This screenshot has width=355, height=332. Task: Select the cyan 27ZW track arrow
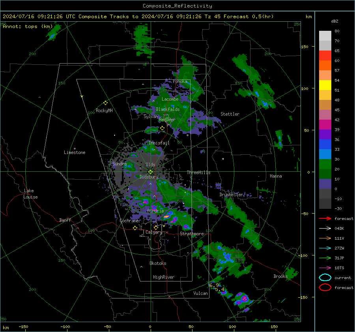click(x=325, y=248)
